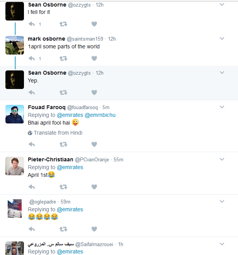Open mark osborne's profile picture
Image resolution: width=238 pixels, height=255 pixels.
click(15, 45)
